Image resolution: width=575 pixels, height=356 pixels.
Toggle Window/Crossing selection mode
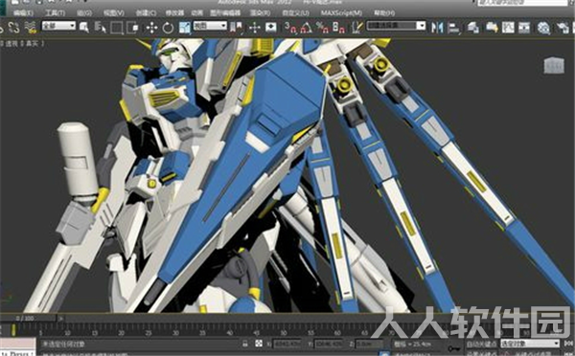(133, 28)
